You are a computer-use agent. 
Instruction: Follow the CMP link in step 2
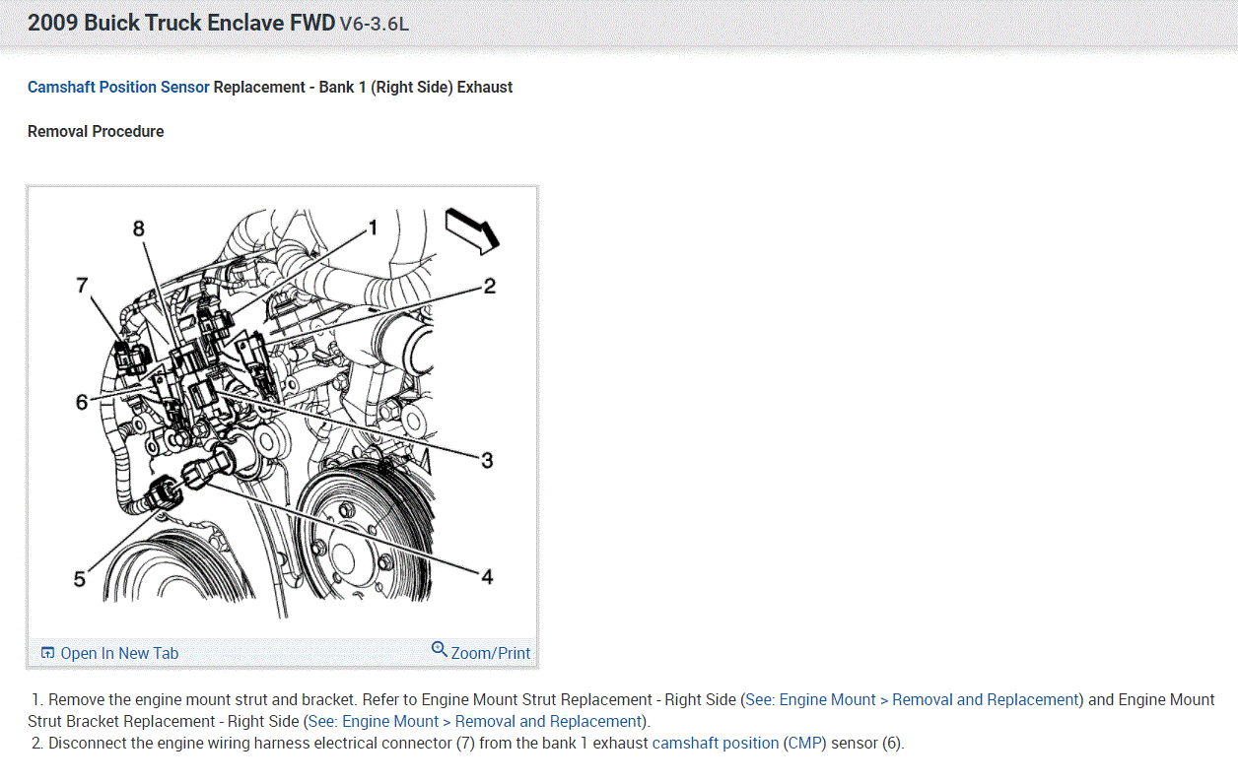pyautogui.click(x=805, y=744)
